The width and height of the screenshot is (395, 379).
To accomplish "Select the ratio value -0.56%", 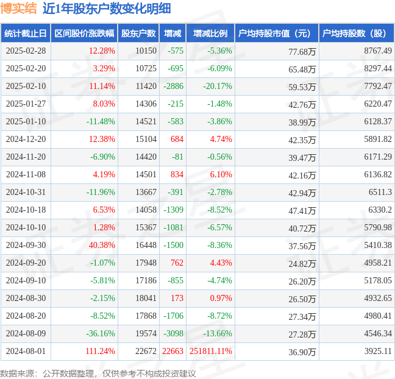I will [x=219, y=157].
